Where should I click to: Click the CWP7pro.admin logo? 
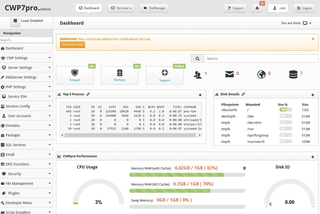(28, 8)
